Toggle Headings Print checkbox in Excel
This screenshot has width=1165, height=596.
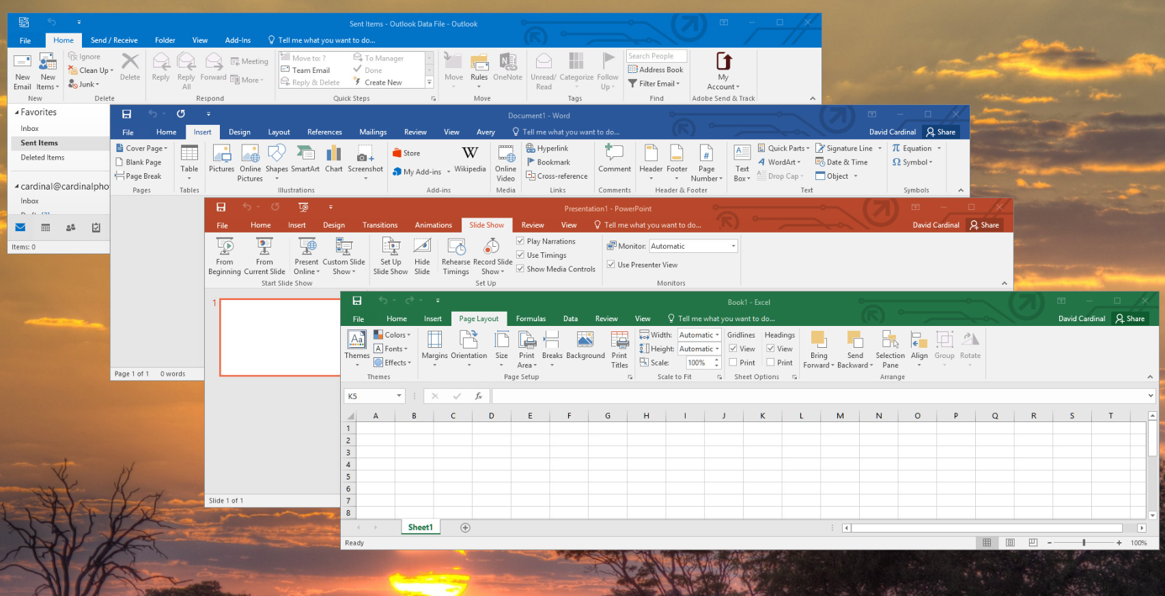(771, 363)
